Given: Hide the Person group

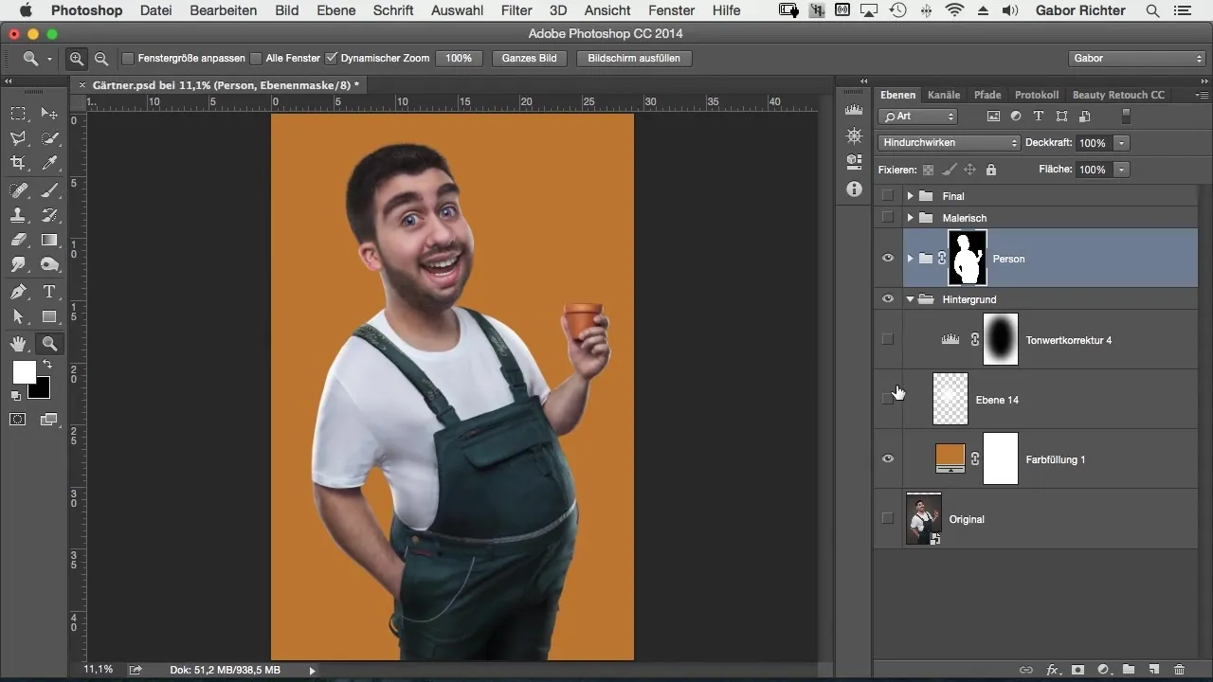Looking at the screenshot, I should [888, 259].
